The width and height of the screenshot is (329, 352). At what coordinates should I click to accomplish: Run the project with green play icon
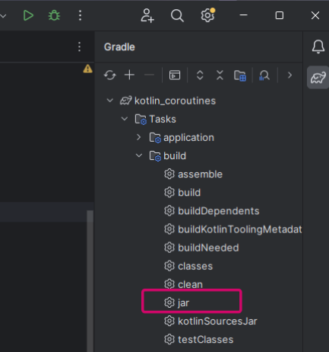28,15
